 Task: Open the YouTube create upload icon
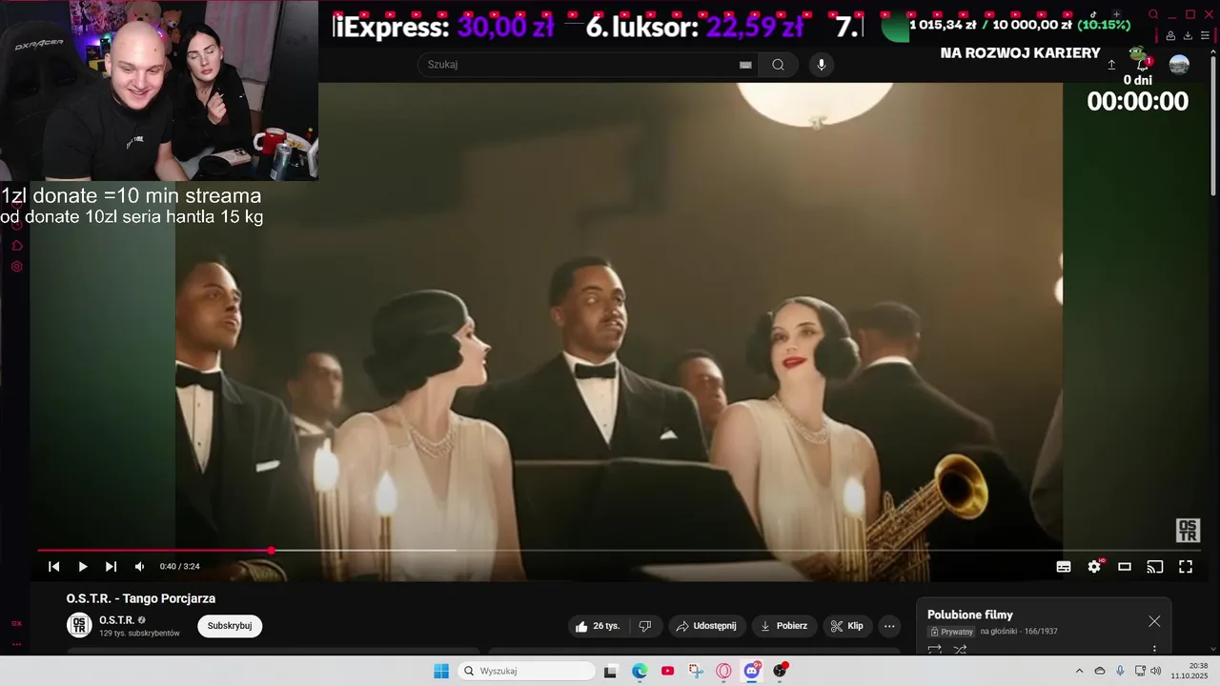(1111, 65)
